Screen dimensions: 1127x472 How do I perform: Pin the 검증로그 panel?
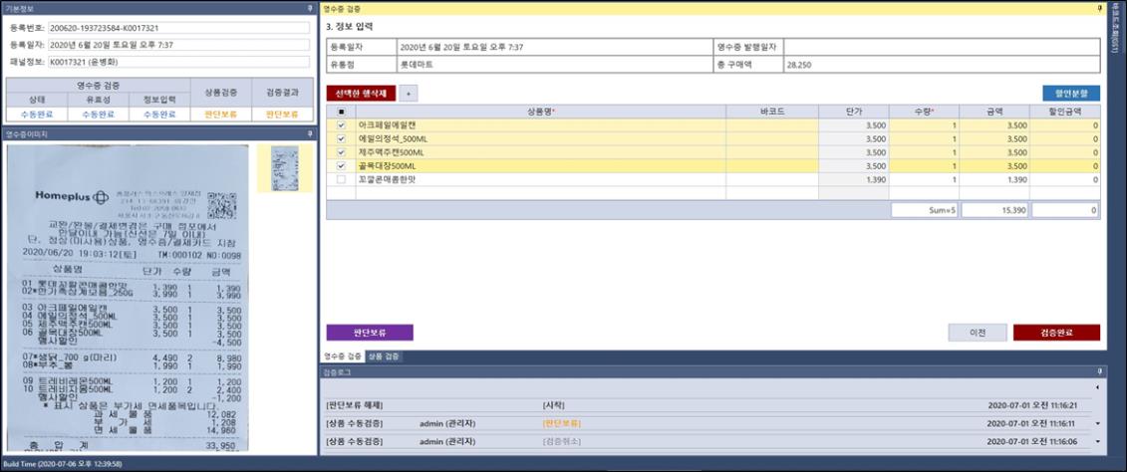click(x=1100, y=371)
